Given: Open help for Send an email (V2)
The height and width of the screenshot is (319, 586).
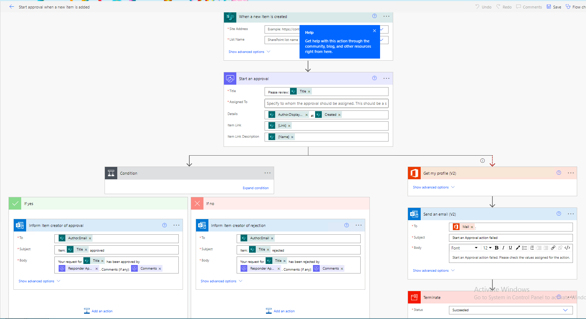Looking at the screenshot, I should pos(559,214).
